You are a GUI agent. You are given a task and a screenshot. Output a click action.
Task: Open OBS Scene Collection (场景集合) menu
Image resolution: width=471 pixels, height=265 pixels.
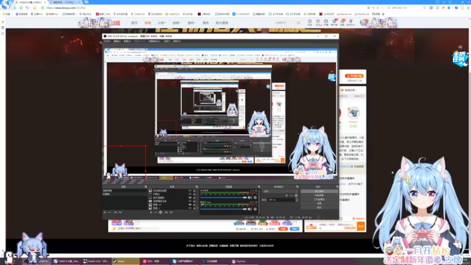154,41
